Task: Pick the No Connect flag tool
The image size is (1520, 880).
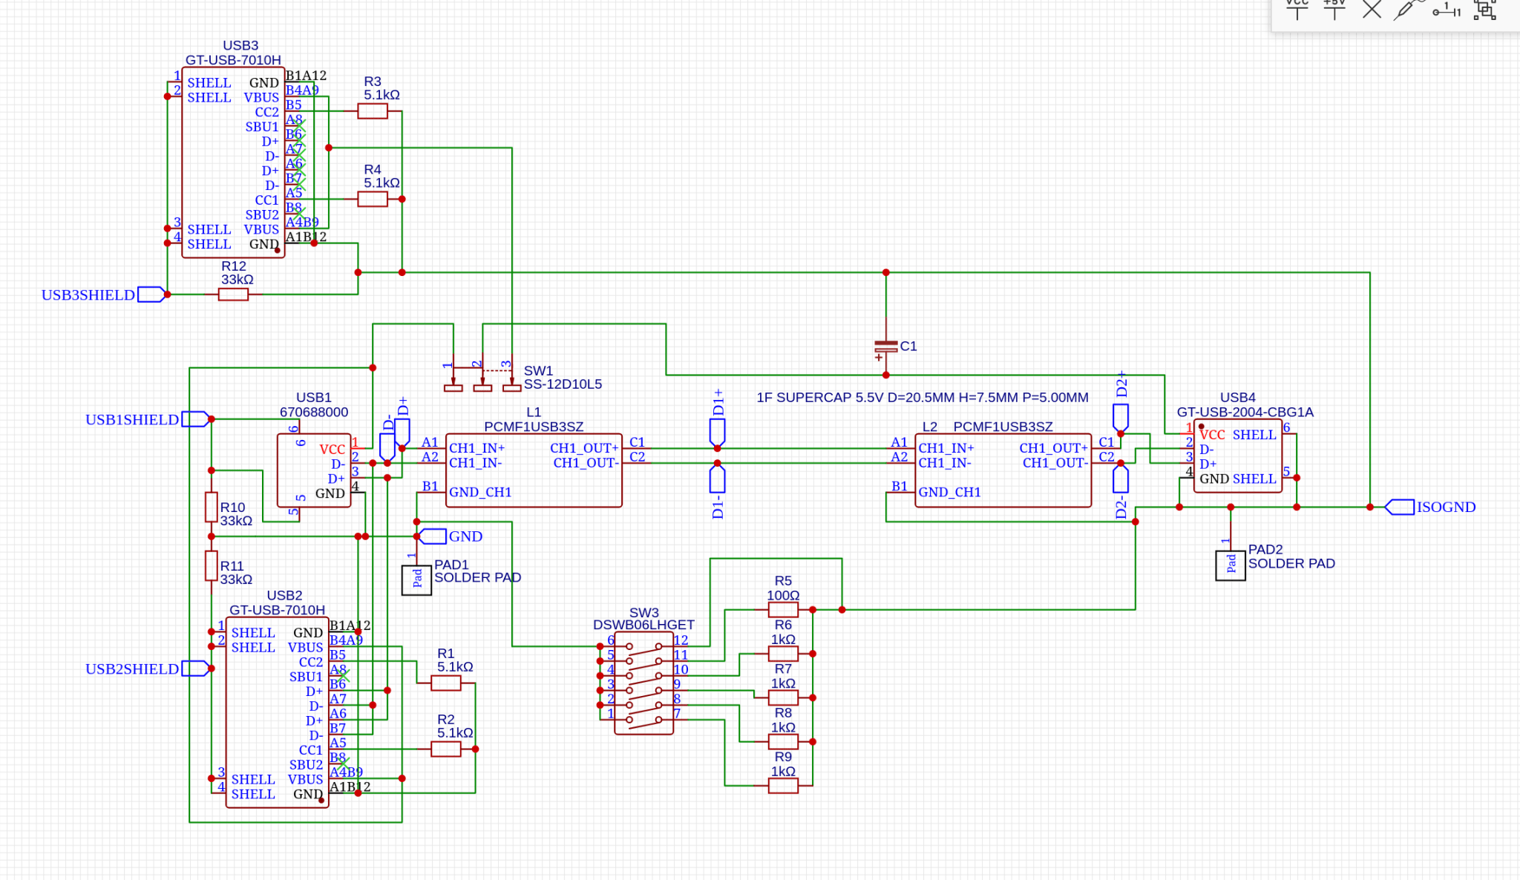Action: click(x=1372, y=10)
